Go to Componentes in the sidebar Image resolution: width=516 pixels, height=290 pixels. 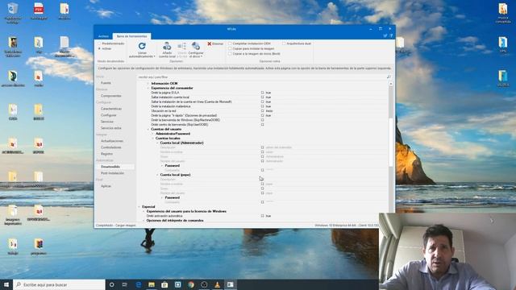click(111, 96)
